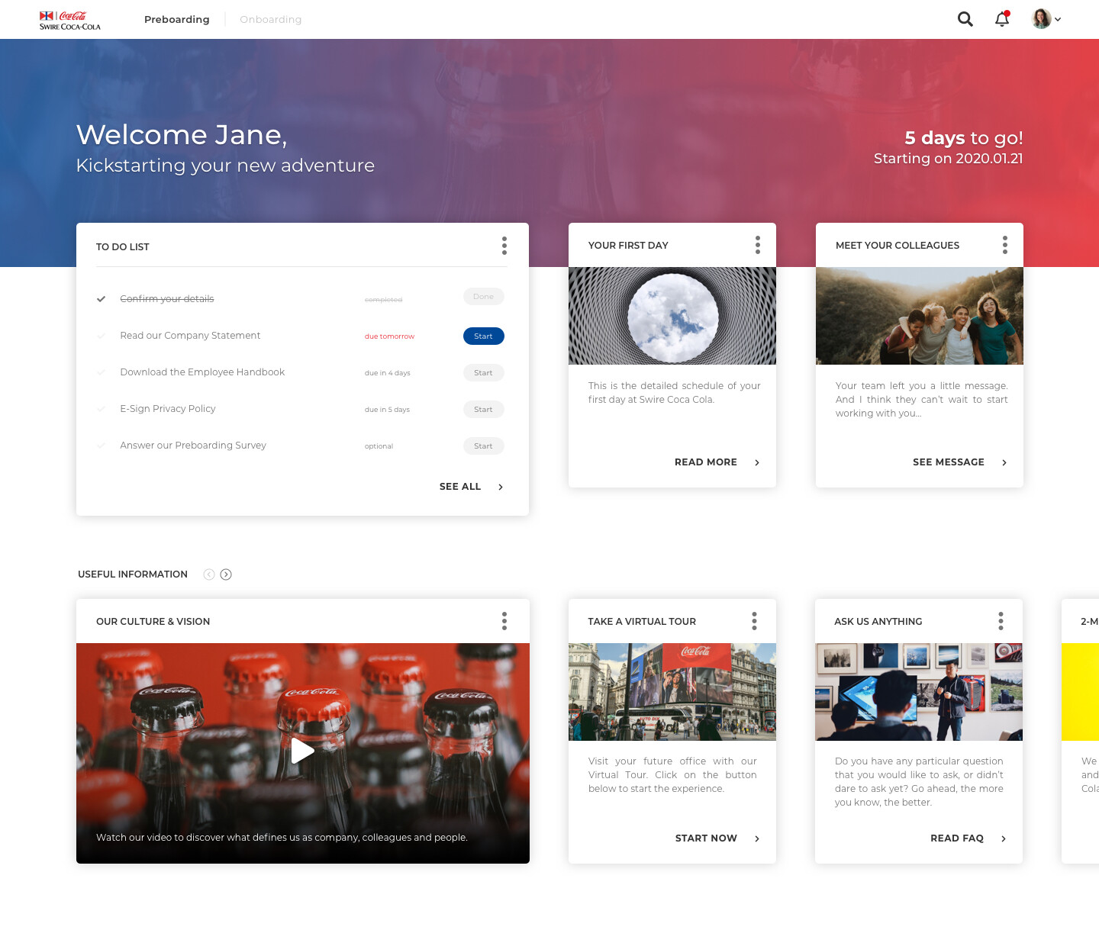The height and width of the screenshot is (930, 1099).
Task: Open the search magnifier icon
Action: click(965, 18)
